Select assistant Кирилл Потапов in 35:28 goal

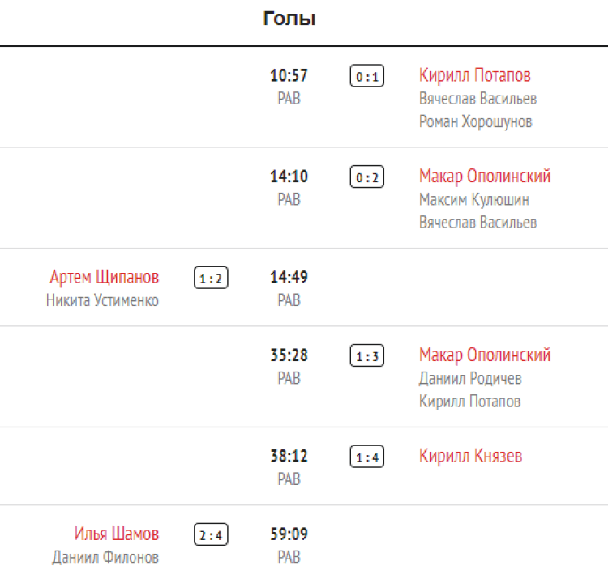coord(469,402)
